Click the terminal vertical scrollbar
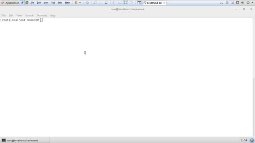 (x=254, y=107)
